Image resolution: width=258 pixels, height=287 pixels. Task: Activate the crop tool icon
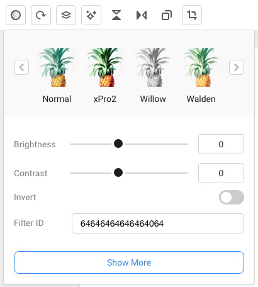[x=192, y=15]
